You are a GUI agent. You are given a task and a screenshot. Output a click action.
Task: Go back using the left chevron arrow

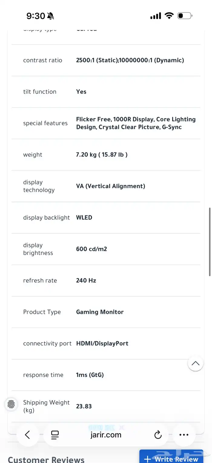[x=28, y=435]
